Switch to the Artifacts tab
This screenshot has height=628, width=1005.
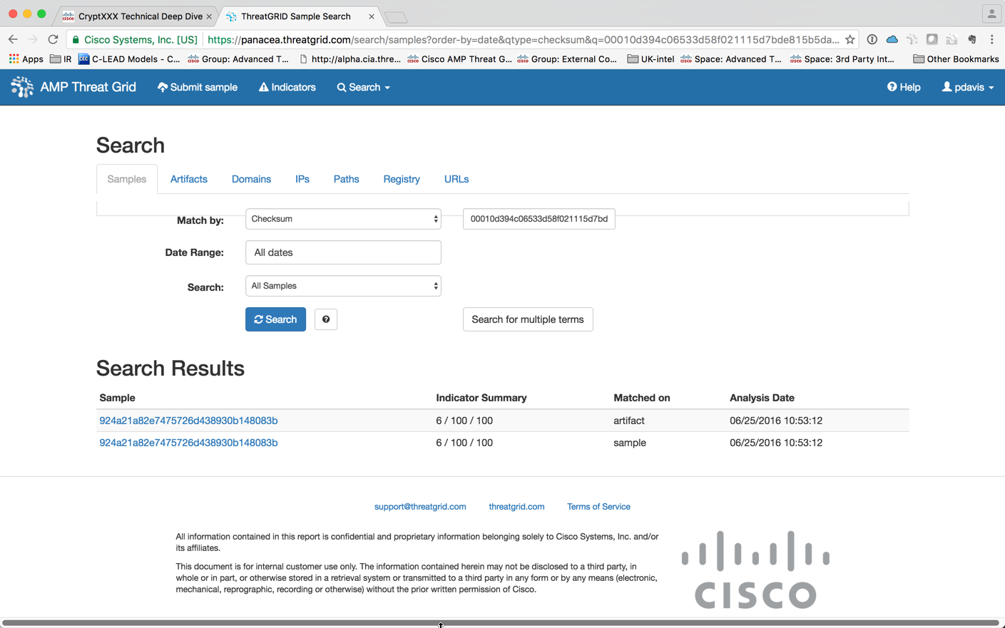click(189, 179)
